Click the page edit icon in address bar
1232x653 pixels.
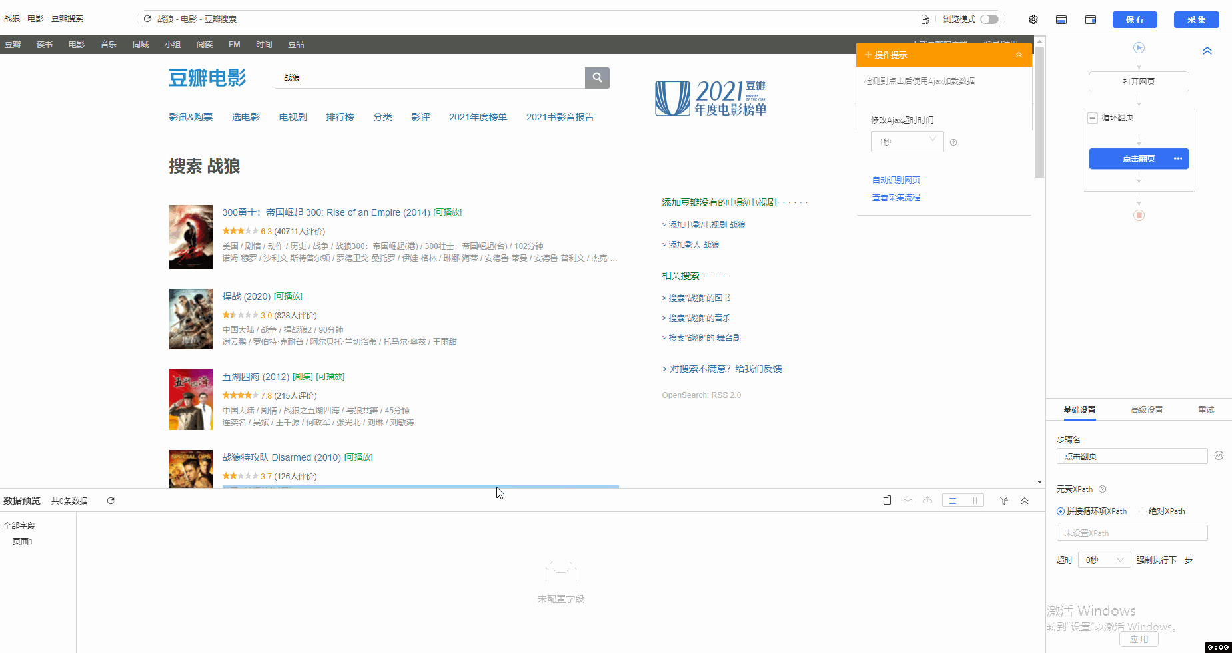point(925,19)
